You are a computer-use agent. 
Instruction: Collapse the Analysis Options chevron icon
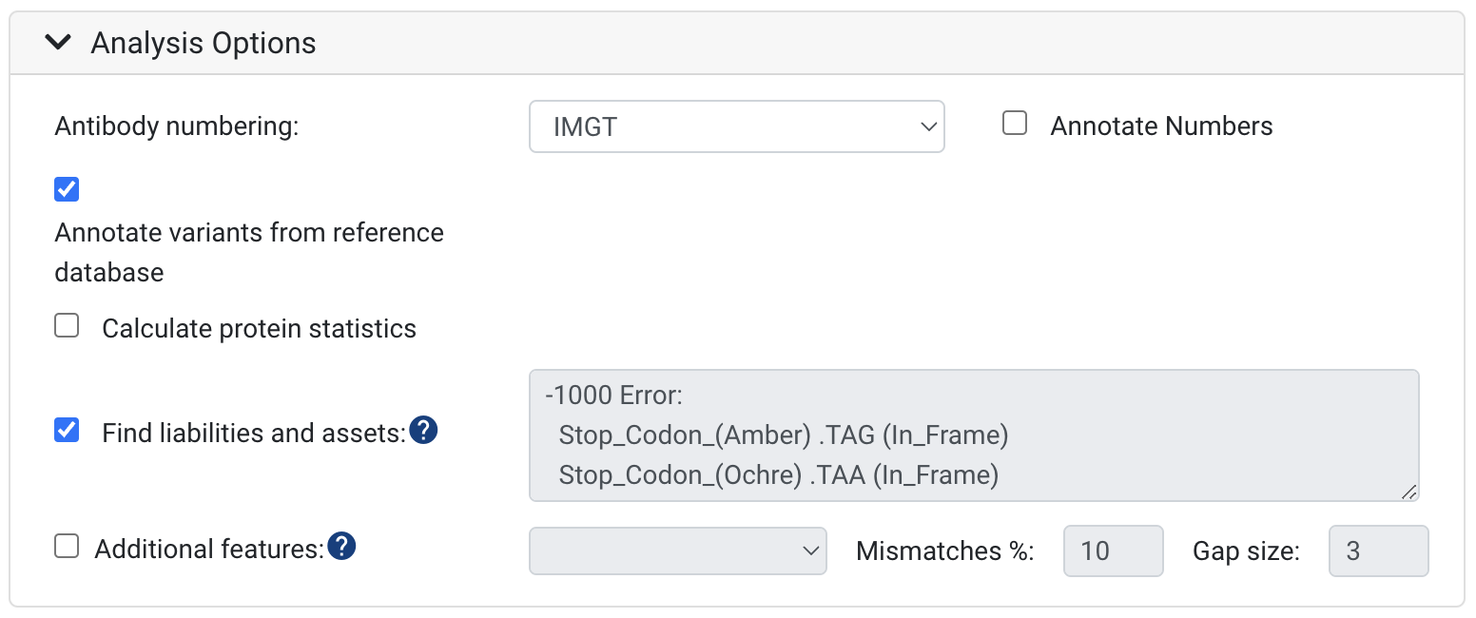(x=59, y=43)
